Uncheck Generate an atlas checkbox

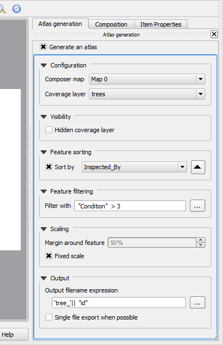43,47
